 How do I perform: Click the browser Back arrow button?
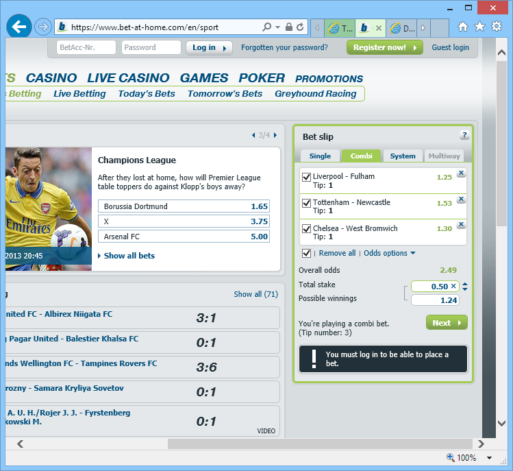[x=18, y=27]
